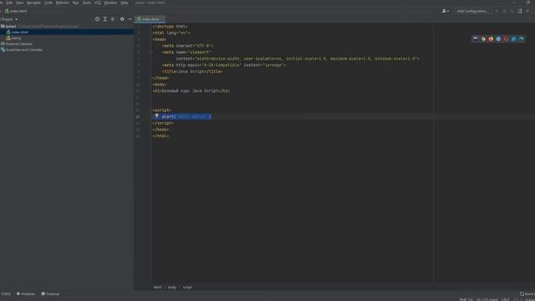Open the VCS menu

click(98, 3)
